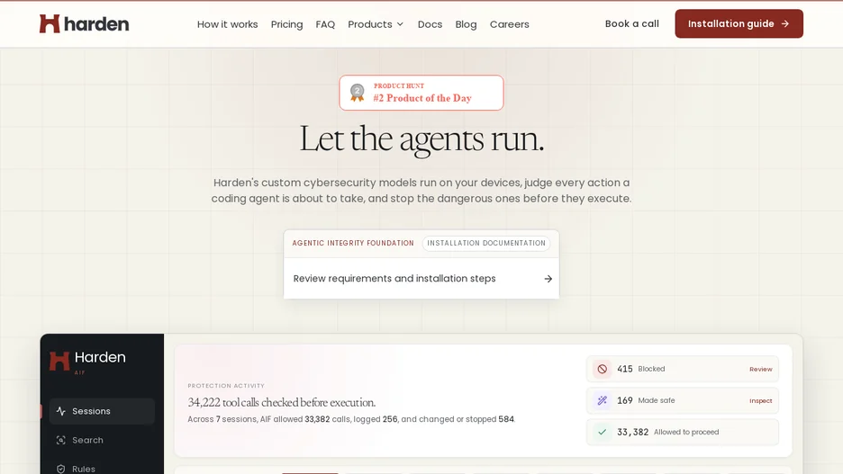Open the Product Hunt #2 badge
Screen dimensions: 843x474
click(421, 93)
